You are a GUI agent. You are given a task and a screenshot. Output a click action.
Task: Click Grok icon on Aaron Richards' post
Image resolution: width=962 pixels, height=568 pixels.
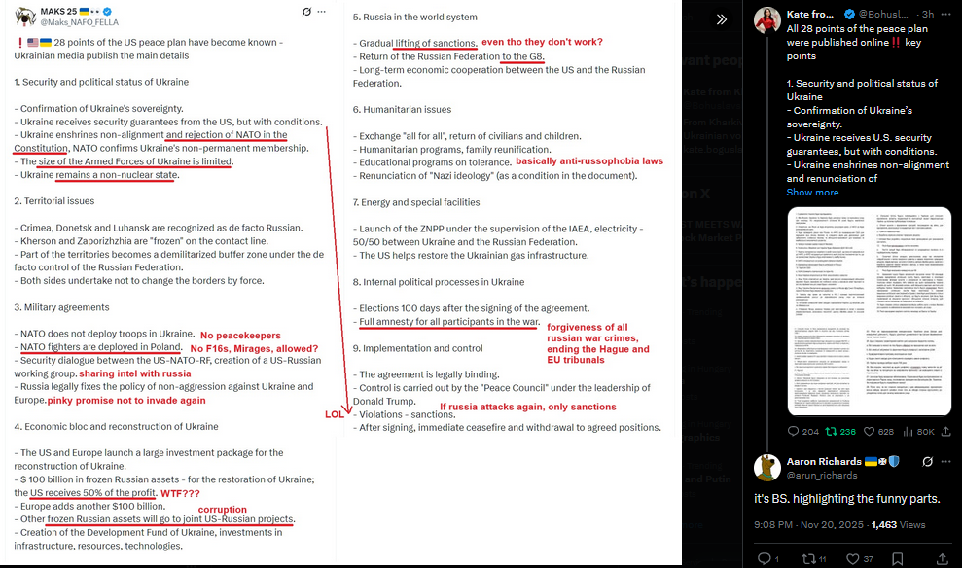point(927,461)
